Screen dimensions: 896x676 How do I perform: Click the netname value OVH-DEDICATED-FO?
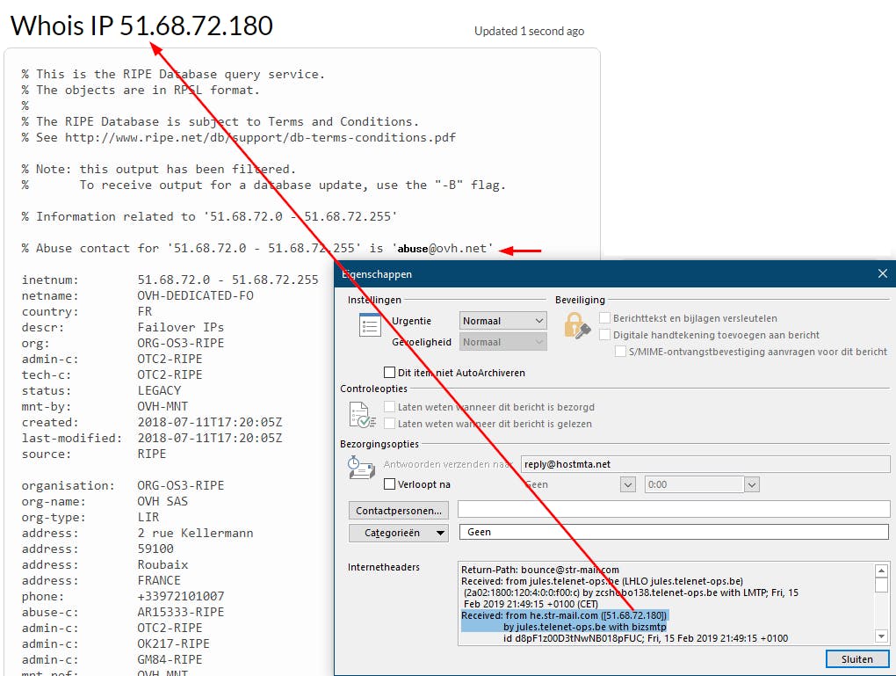(195, 295)
